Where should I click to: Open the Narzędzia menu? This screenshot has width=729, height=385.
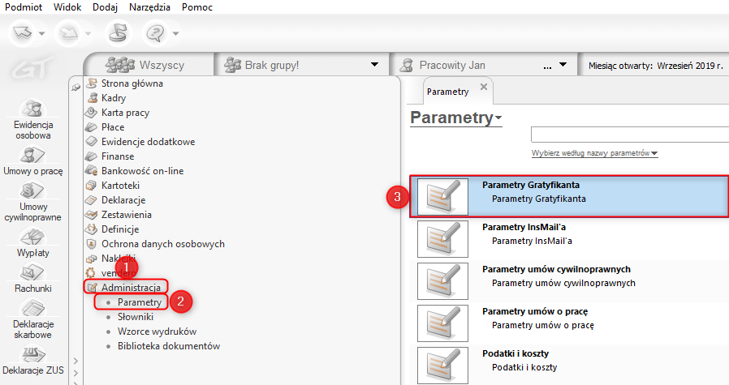tap(149, 6)
